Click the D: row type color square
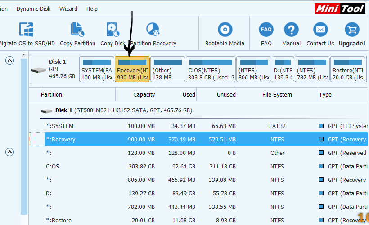Image resolution: width=369 pixels, height=225 pixels. coord(321,193)
